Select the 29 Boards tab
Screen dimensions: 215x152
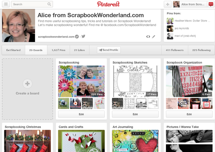(x=36, y=50)
